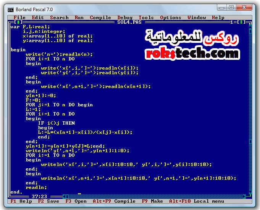260x210 pixels.
Task: Minimize the Borland Pascal window
Action: [222, 8]
